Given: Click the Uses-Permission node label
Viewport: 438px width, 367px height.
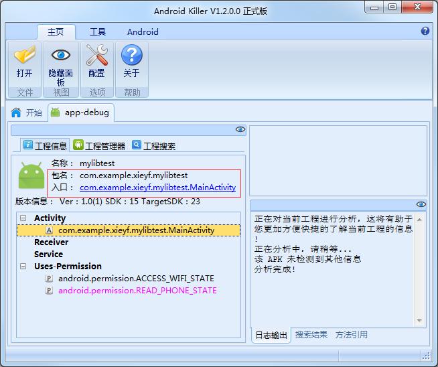Looking at the screenshot, I should tap(68, 266).
